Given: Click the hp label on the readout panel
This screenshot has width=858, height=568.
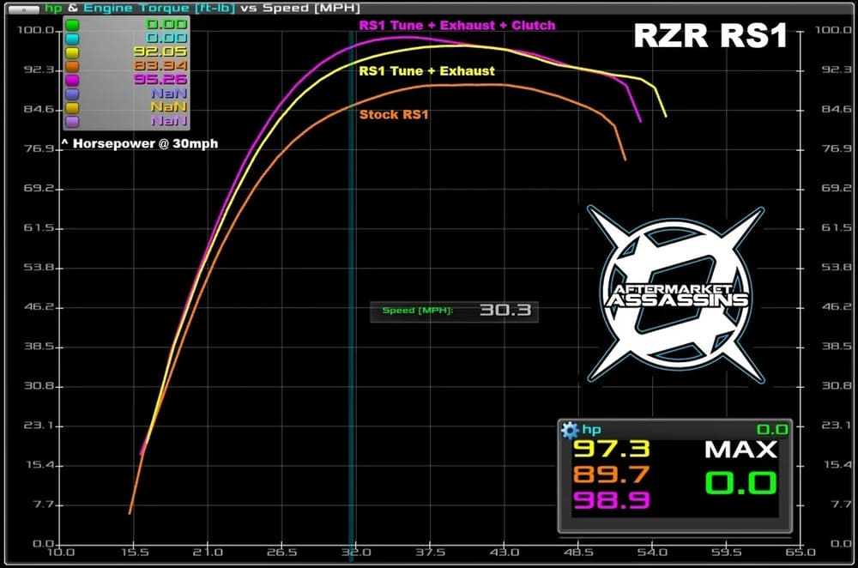Looking at the screenshot, I should coord(592,429).
